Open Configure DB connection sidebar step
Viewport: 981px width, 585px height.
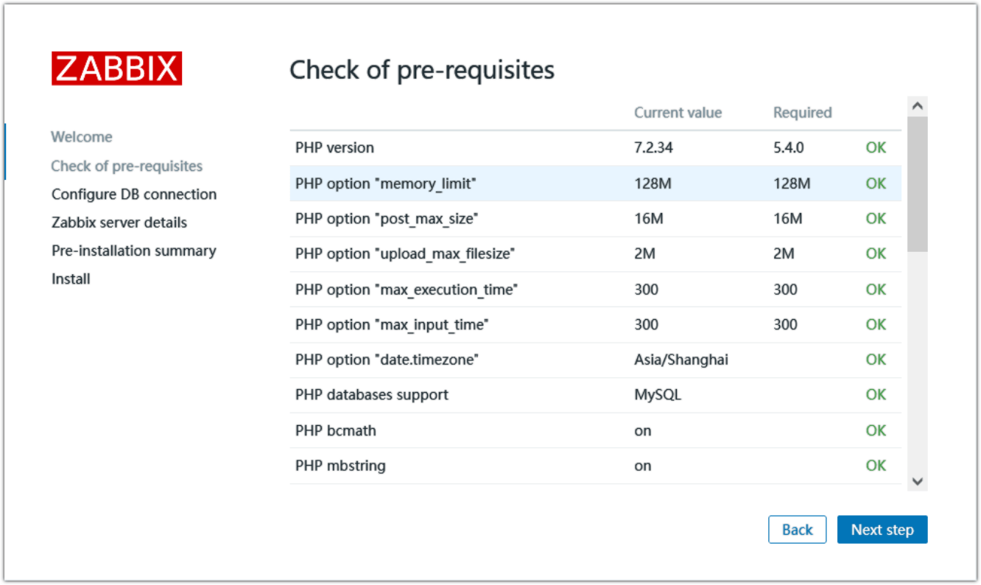[x=134, y=195]
